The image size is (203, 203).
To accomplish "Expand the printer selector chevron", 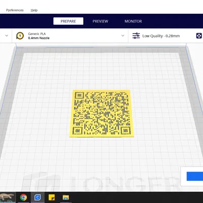I will pyautogui.click(x=7, y=36).
